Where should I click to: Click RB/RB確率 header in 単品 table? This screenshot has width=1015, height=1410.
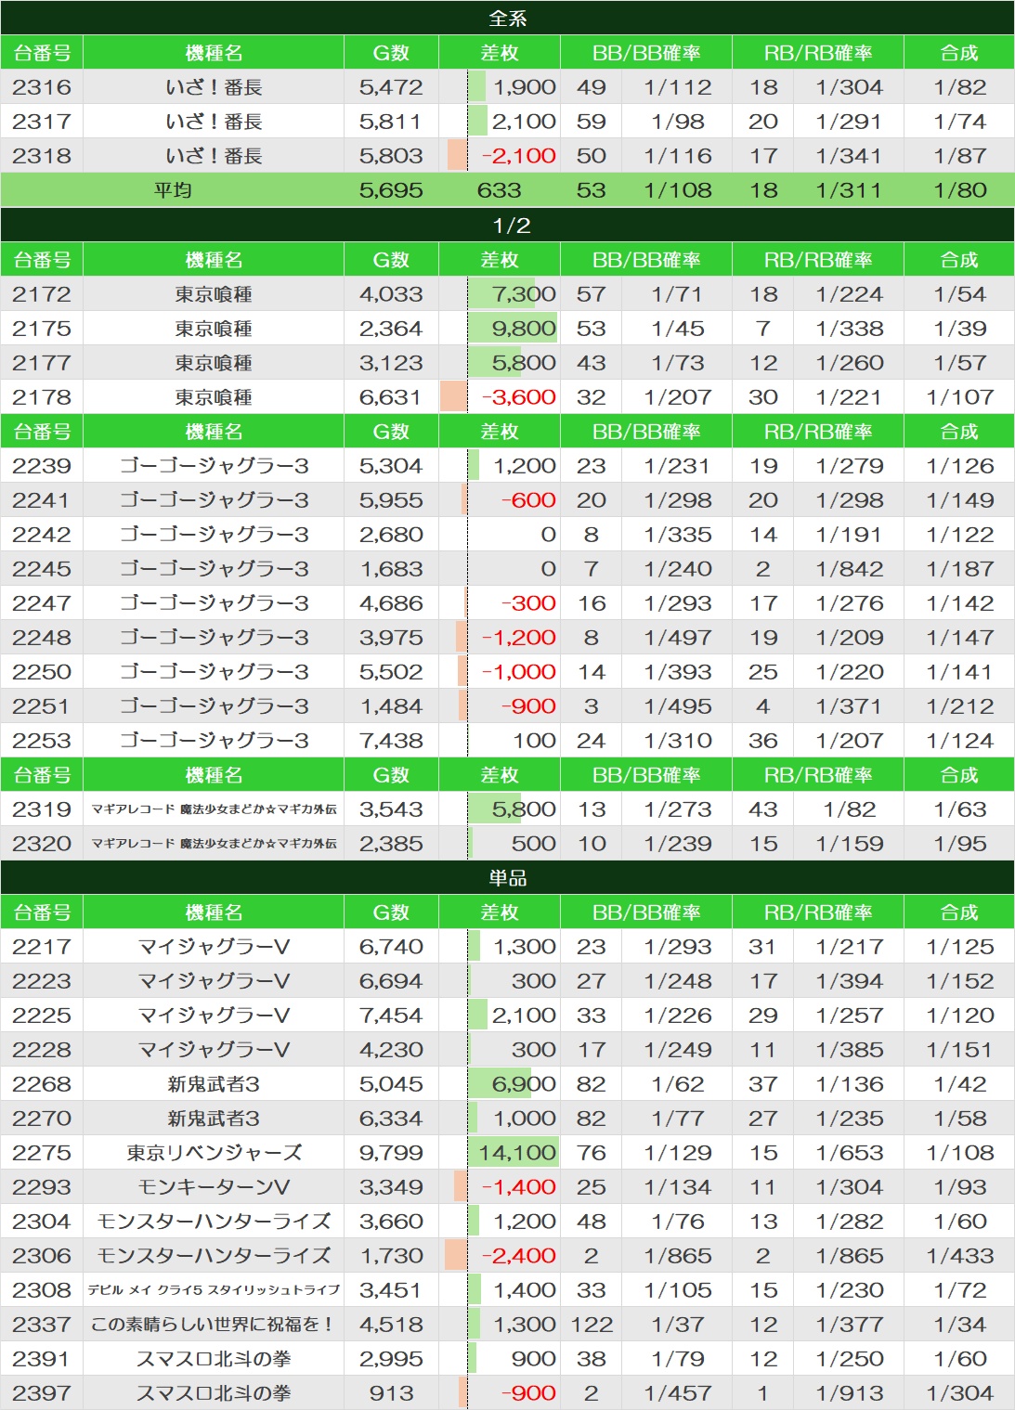pyautogui.click(x=818, y=912)
